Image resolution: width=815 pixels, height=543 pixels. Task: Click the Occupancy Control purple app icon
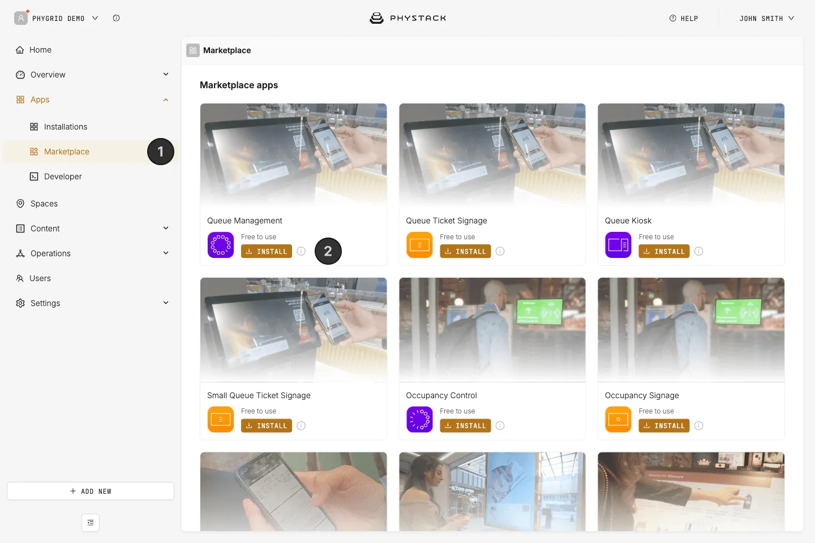419,419
